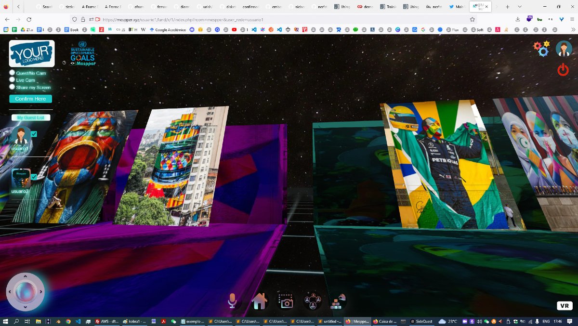Click the usuario1 avatar in guest list
Viewport: 578px width, 326px height.
coord(21,136)
